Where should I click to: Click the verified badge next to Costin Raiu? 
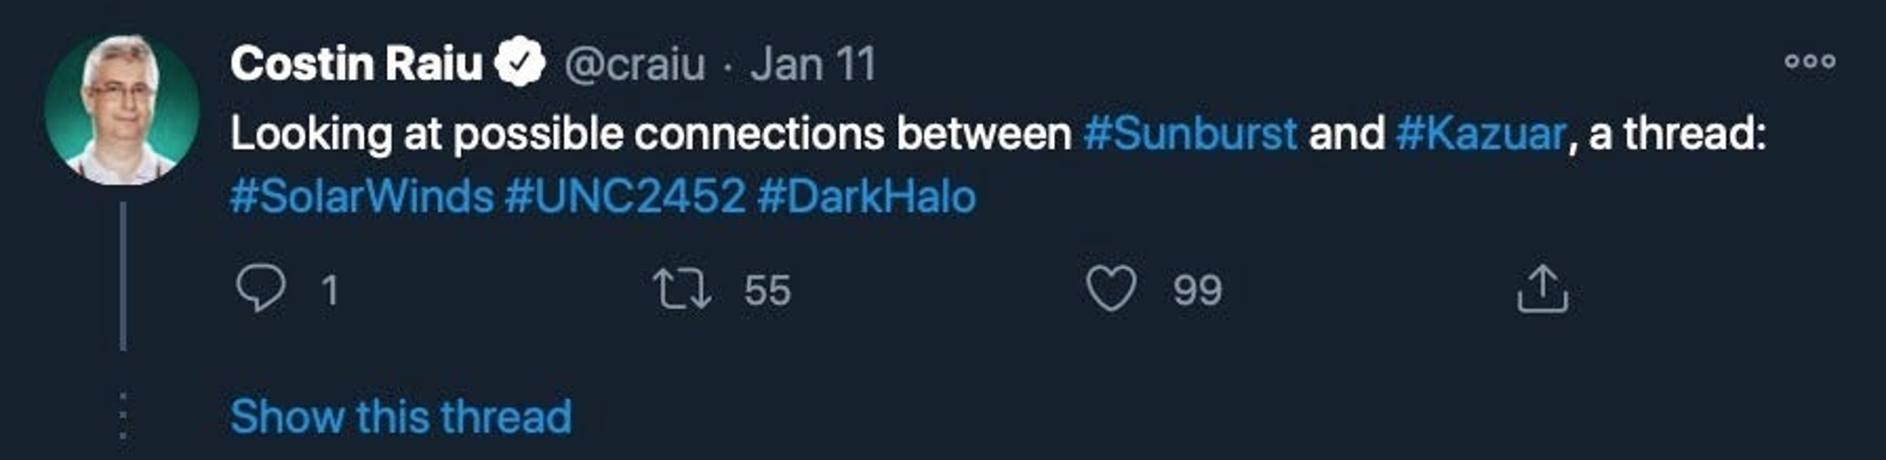point(519,62)
